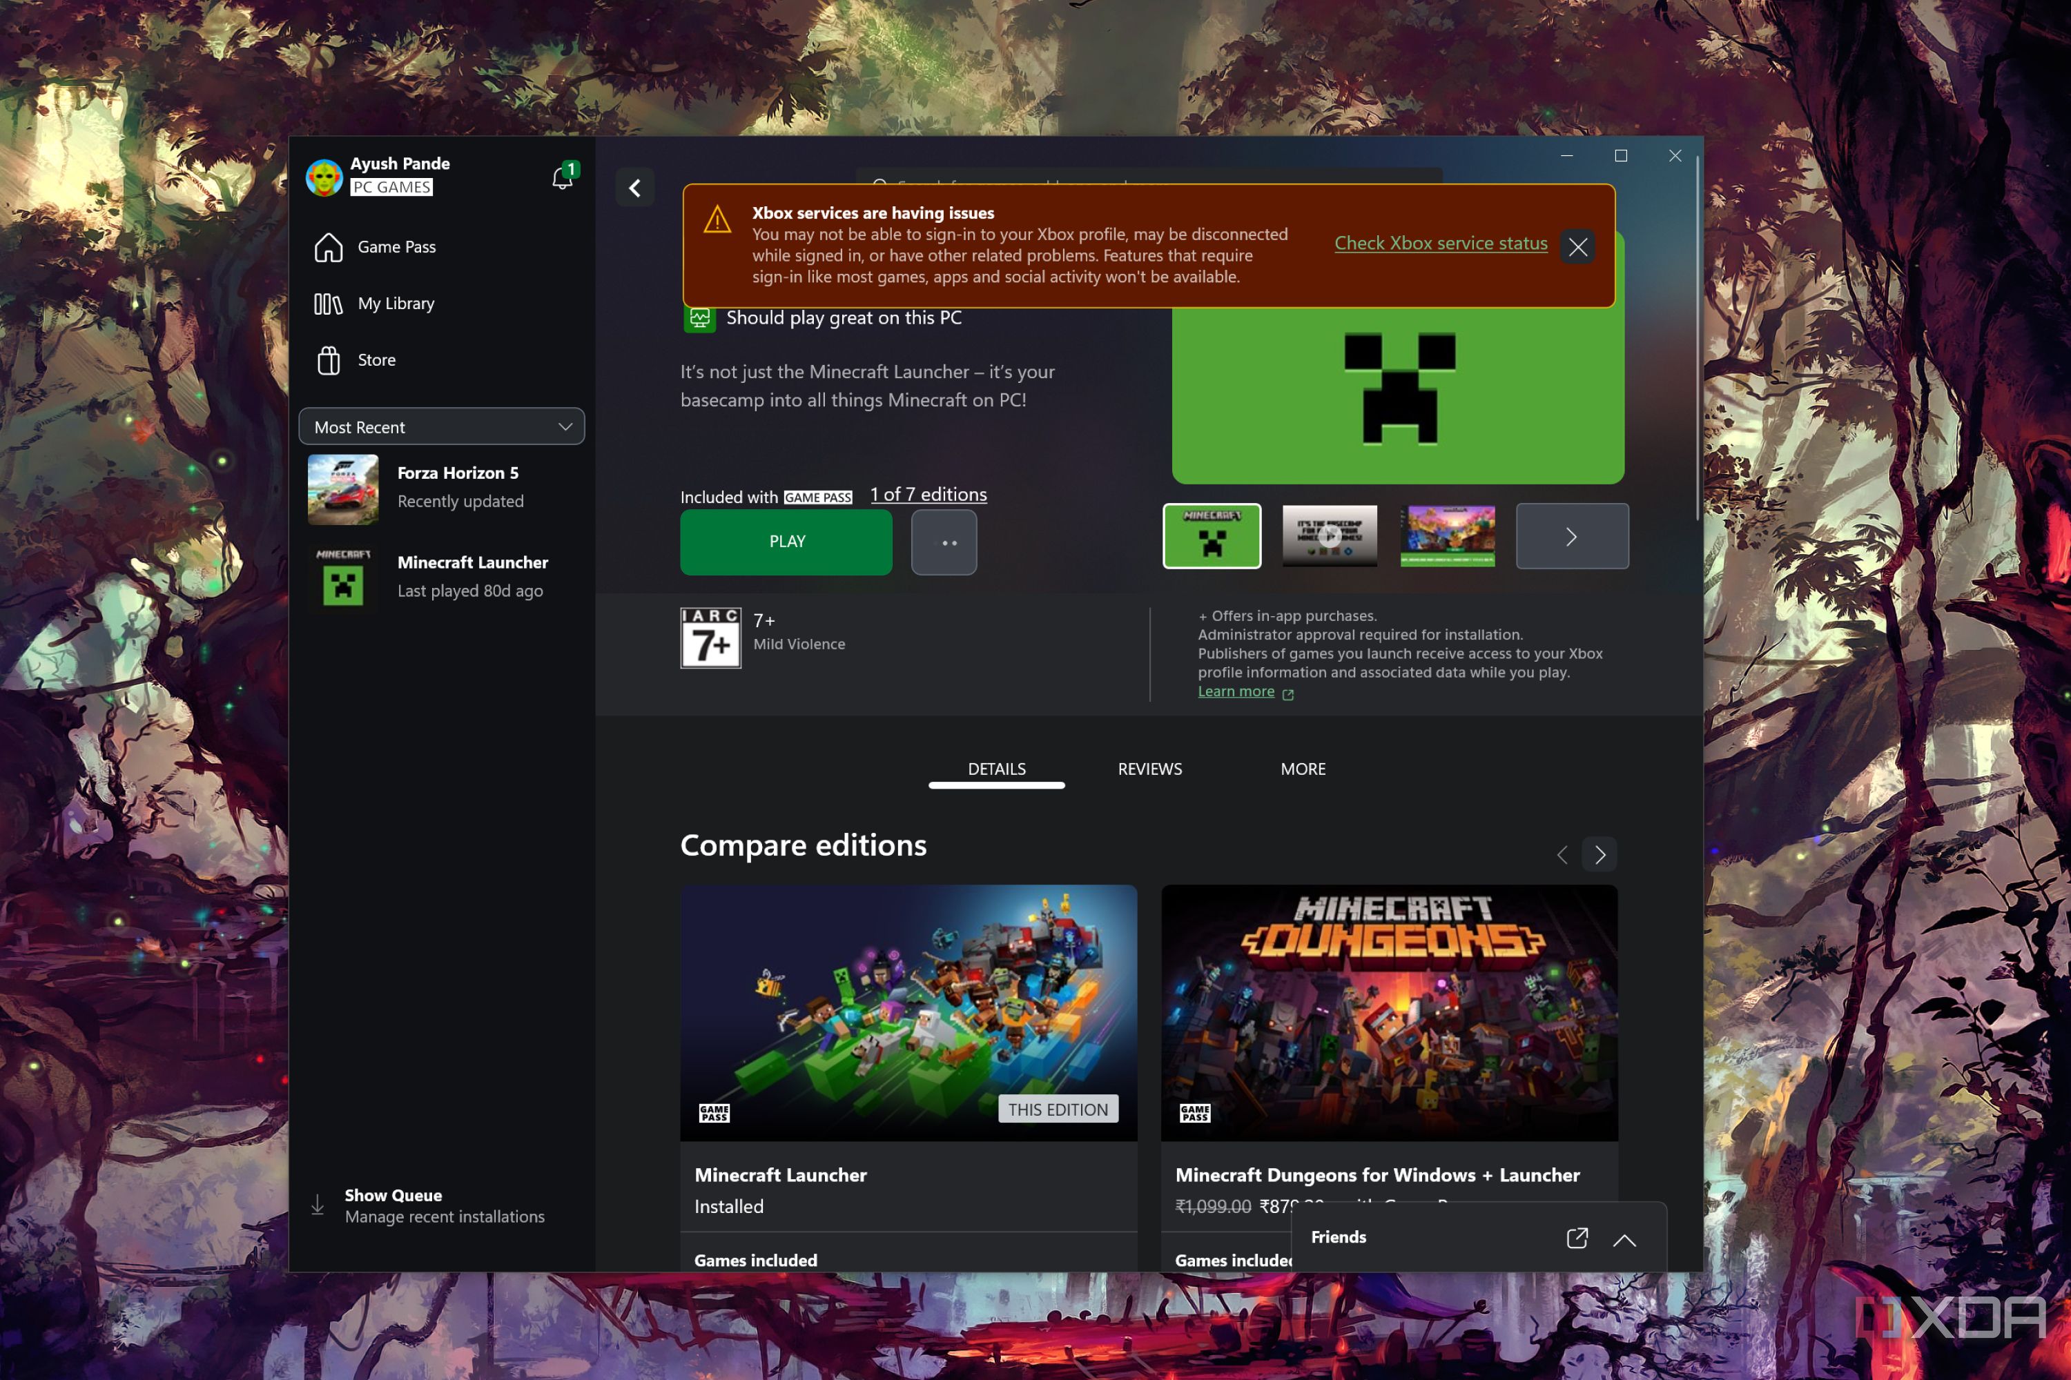Switch to the More tab

coord(1302,769)
